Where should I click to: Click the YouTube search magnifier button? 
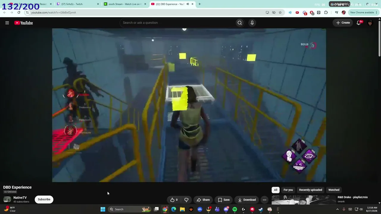coord(240,23)
